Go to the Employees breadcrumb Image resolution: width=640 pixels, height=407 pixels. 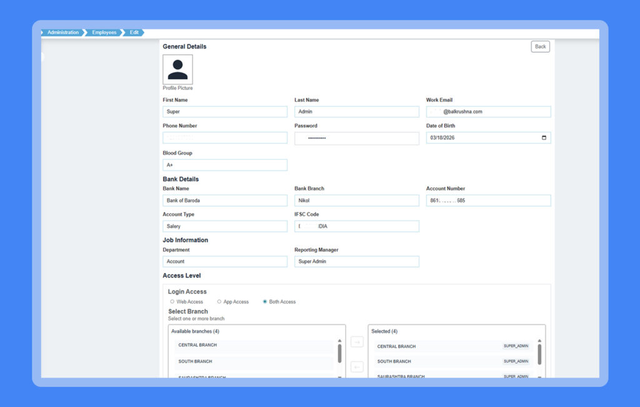pos(104,32)
